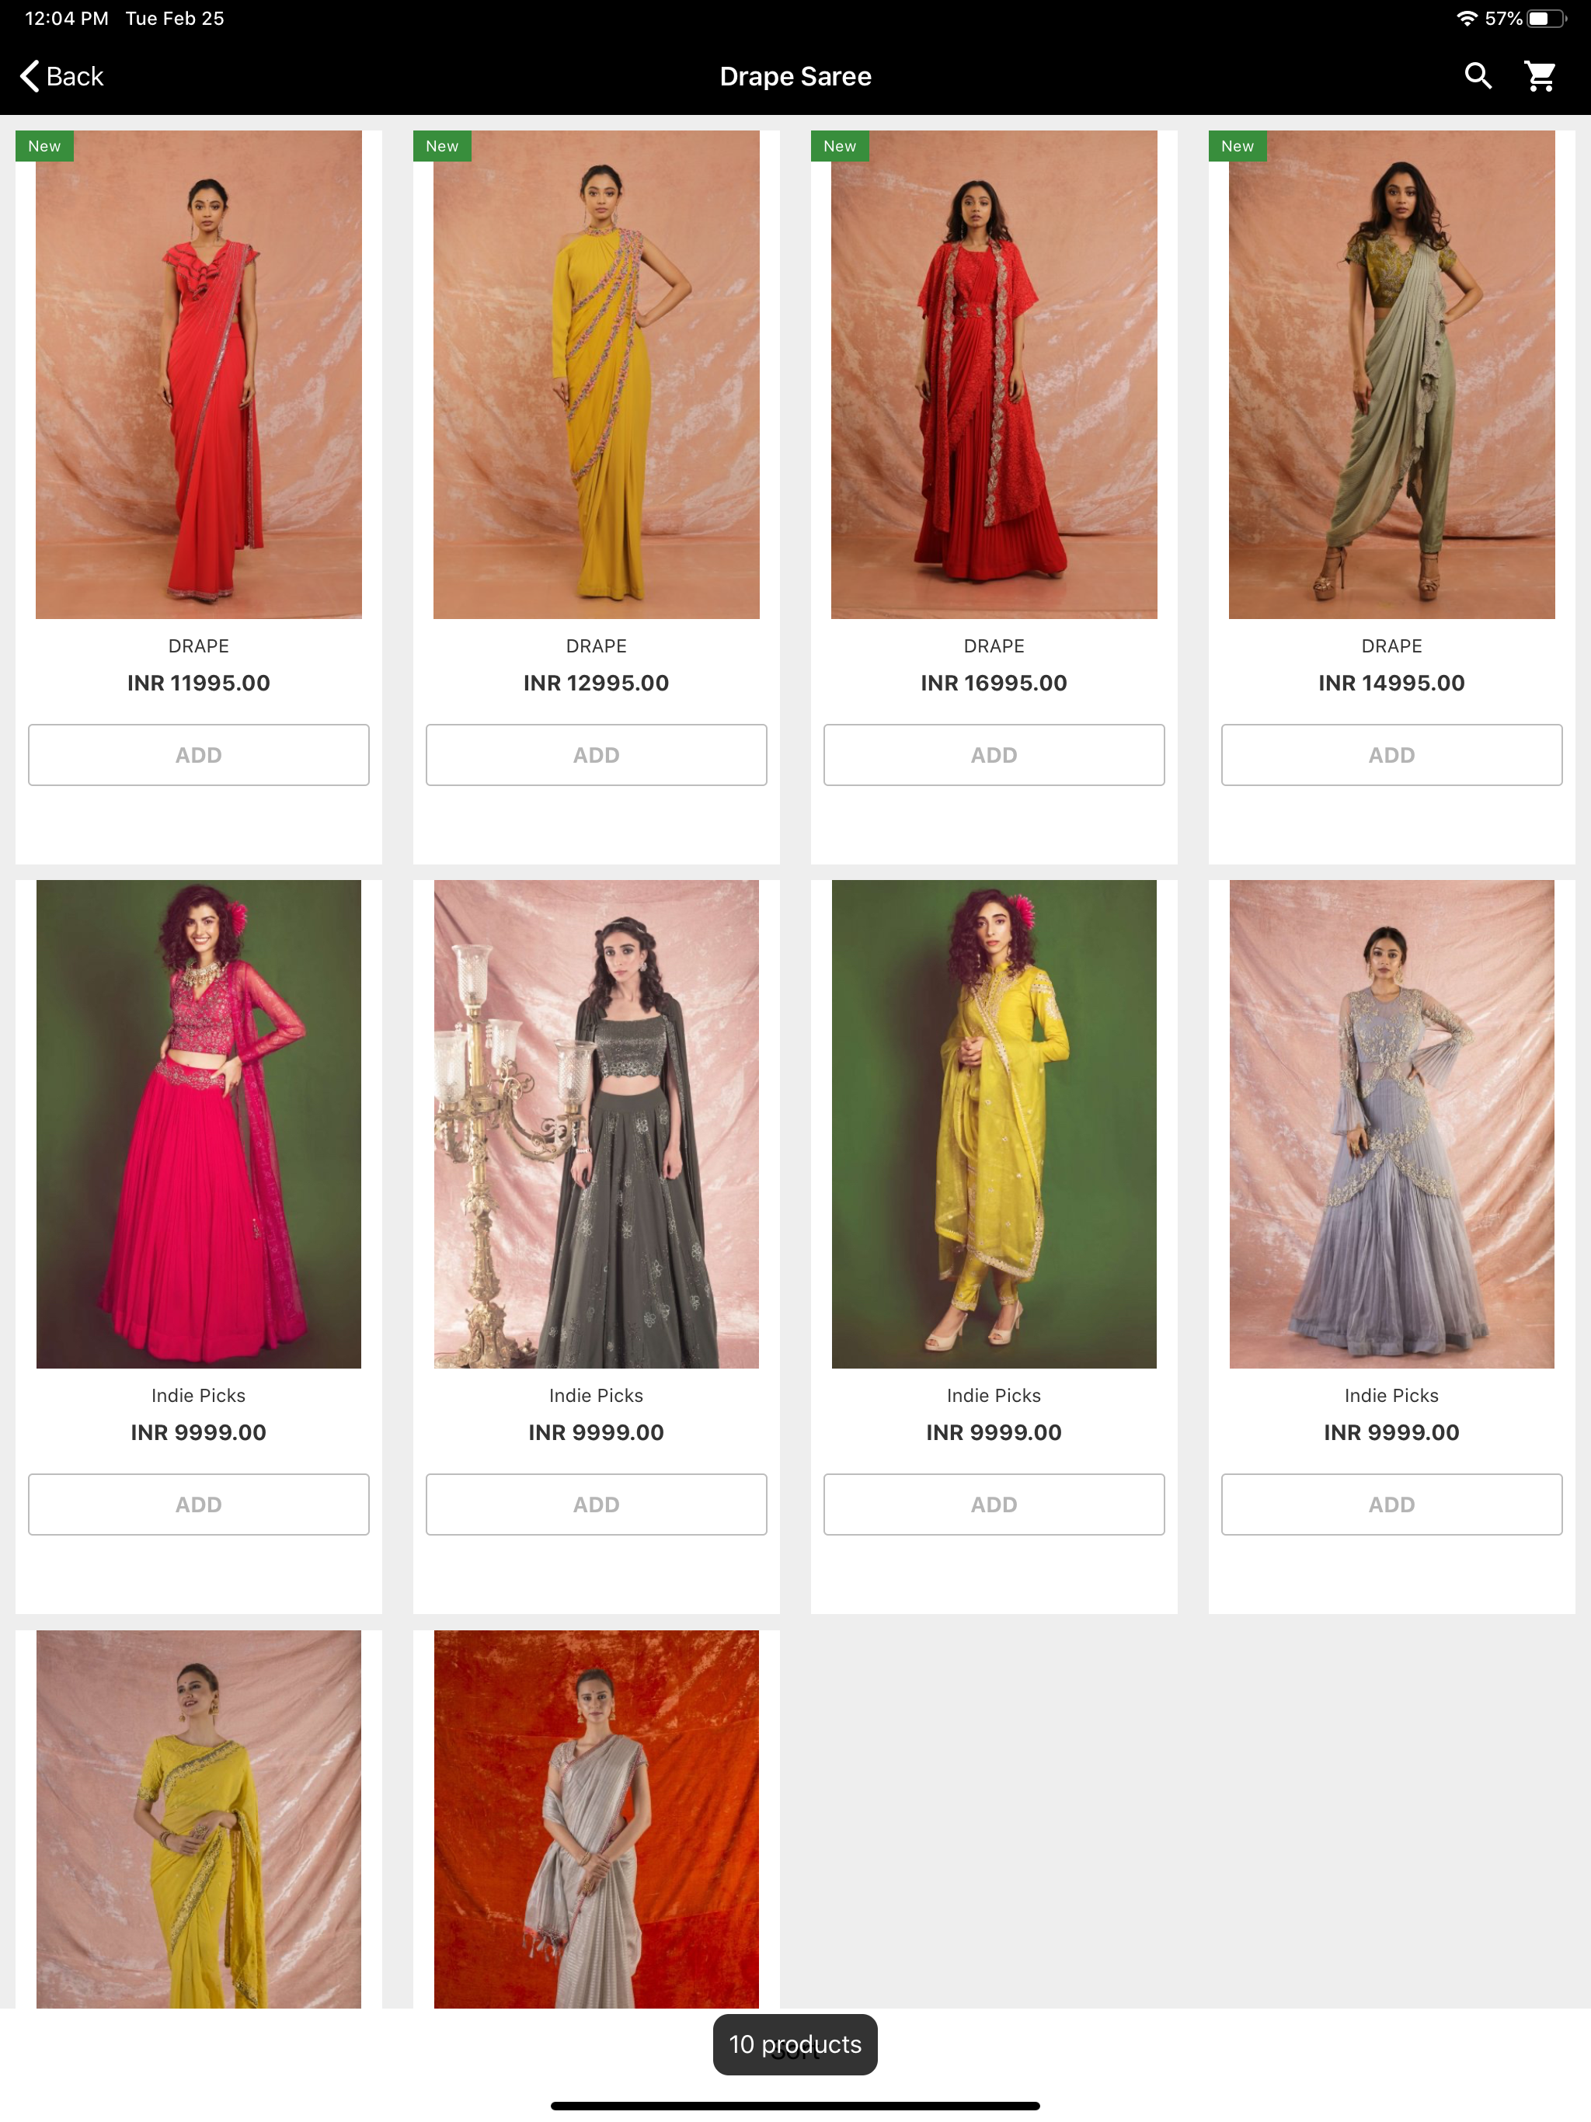Add the INR 11995.00 drape to cart

pyautogui.click(x=199, y=755)
